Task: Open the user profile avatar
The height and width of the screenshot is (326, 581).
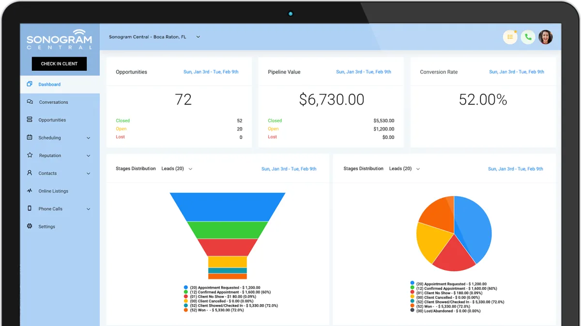Action: (x=546, y=37)
